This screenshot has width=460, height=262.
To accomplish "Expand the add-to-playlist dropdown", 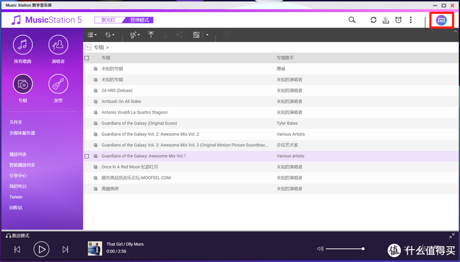I will pos(135,35).
